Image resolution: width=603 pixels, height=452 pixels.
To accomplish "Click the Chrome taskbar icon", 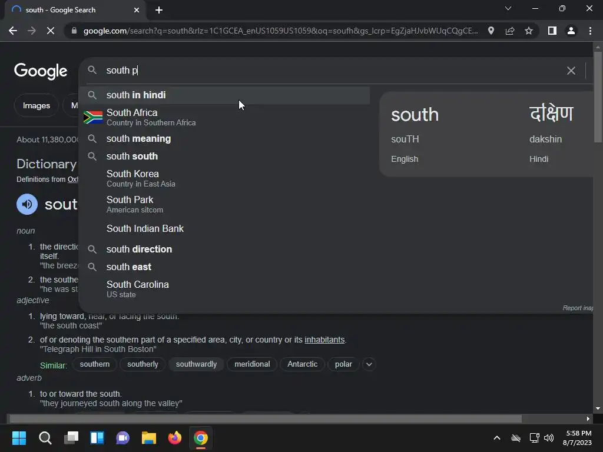I will pyautogui.click(x=200, y=438).
